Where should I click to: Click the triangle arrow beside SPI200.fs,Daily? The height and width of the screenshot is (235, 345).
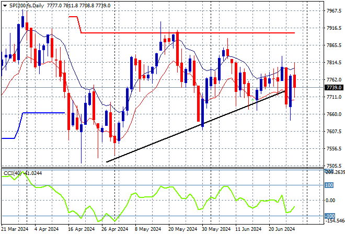5,6
